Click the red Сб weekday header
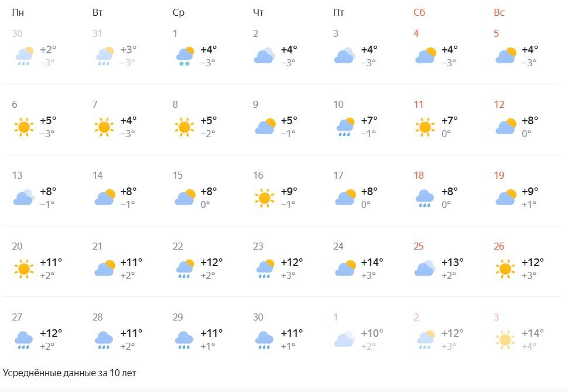The image size is (568, 392). (x=419, y=12)
